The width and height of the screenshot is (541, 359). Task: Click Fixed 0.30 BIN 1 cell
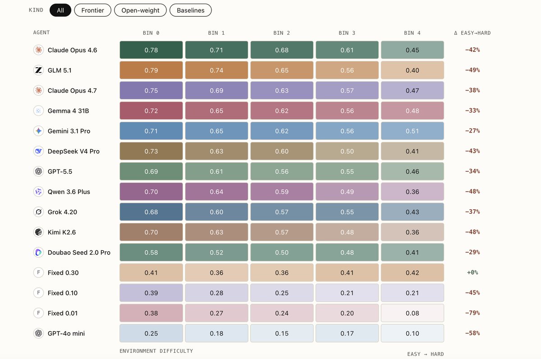coord(216,273)
